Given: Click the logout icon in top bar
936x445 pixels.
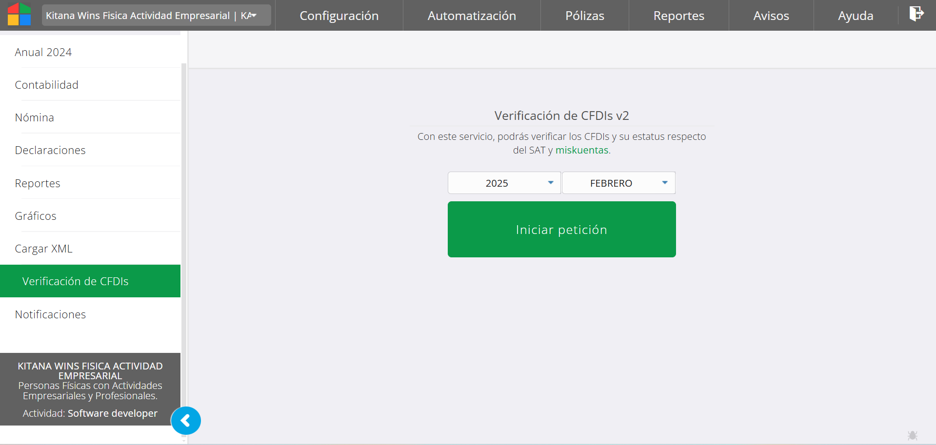Looking at the screenshot, I should coord(916,14).
